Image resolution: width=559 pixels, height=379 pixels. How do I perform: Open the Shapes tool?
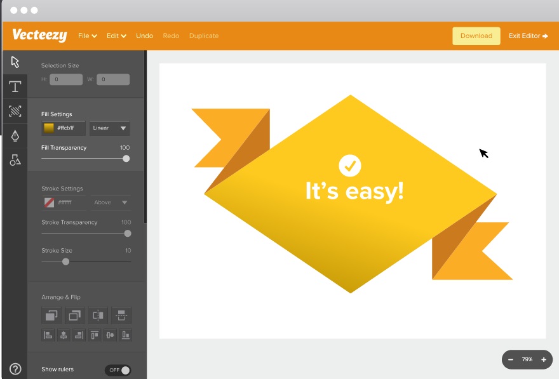point(15,159)
